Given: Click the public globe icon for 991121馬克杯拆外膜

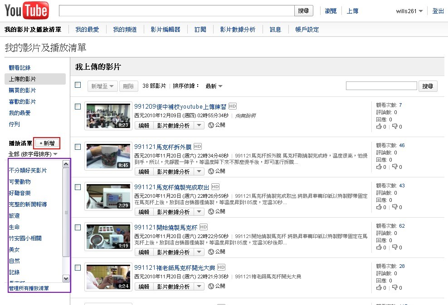Looking at the screenshot, I should (211, 172).
